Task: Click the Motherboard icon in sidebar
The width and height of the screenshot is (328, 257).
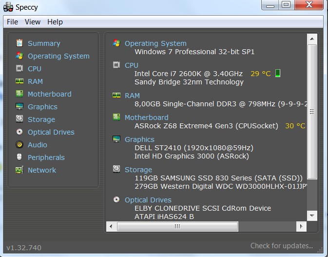Action: coord(19,94)
